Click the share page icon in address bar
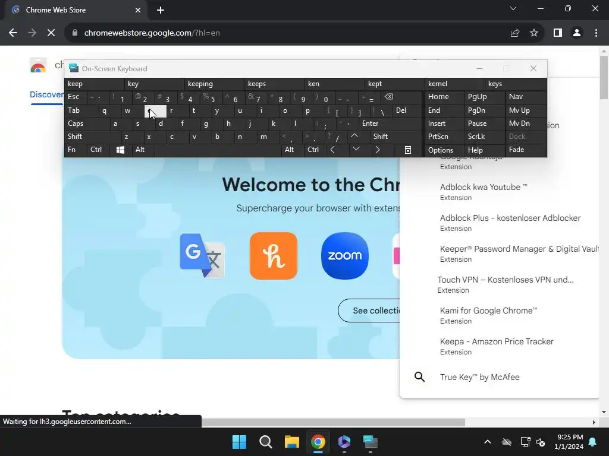The image size is (609, 456). [x=515, y=33]
